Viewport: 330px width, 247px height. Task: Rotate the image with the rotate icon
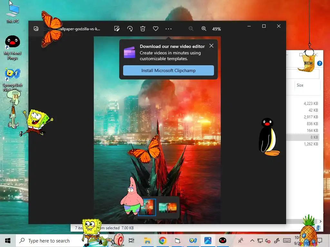pyautogui.click(x=130, y=29)
